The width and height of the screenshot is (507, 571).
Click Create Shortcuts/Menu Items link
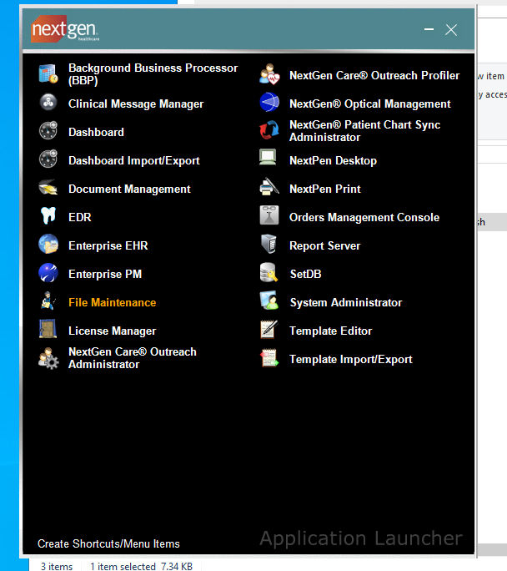point(108,543)
